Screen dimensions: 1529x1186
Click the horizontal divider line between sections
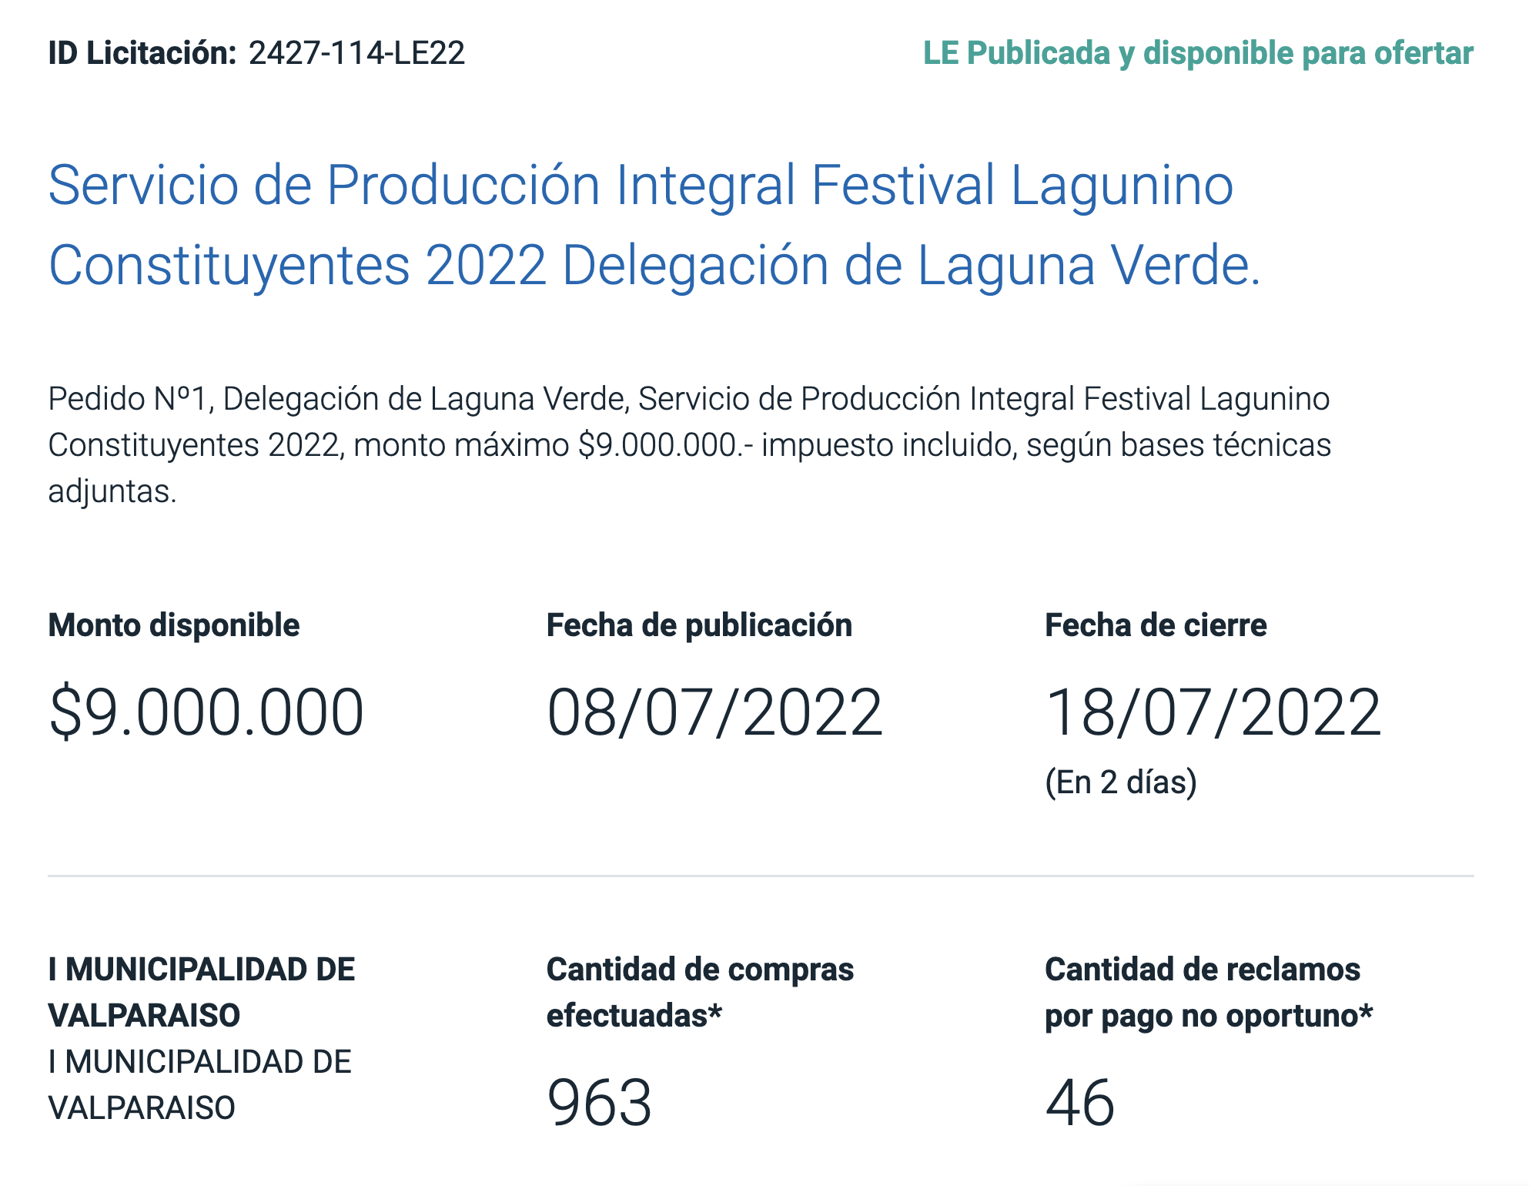click(761, 876)
